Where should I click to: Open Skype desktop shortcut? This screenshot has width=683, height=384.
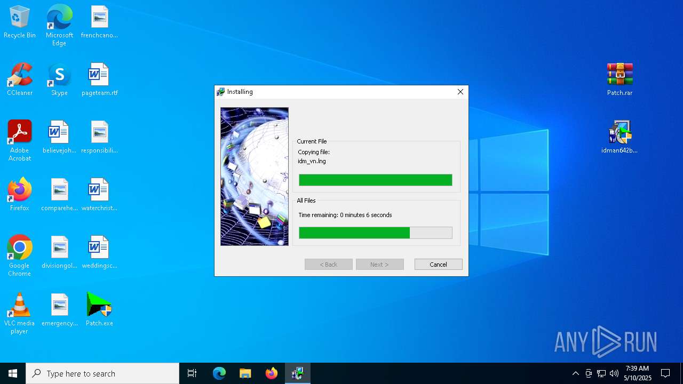pos(59,80)
